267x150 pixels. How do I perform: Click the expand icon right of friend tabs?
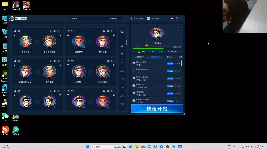(x=181, y=57)
